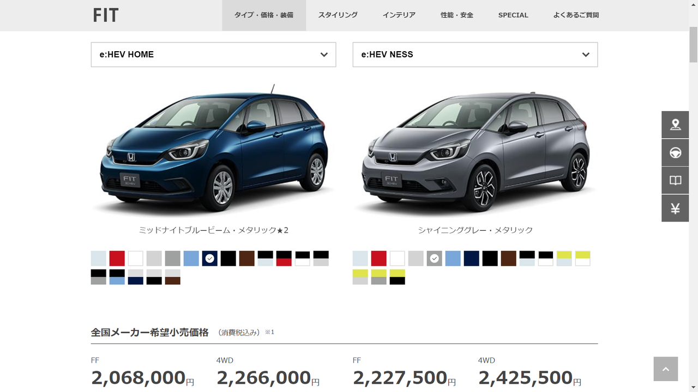This screenshot has width=698, height=392.
Task: Choose brown color swatch under e:HEV NESS
Action: pyautogui.click(x=509, y=259)
